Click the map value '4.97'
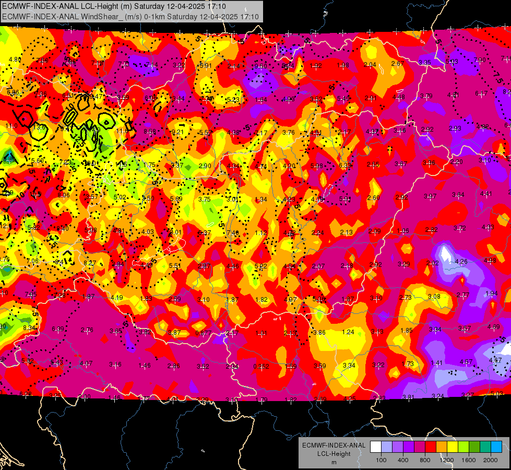This screenshot has height=470, width=511. tap(290, 299)
